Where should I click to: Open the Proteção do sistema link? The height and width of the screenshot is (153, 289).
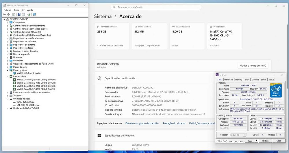174,123
